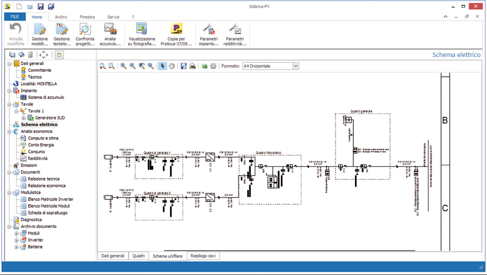Switch to the Archivi ribbon tab
Screen dimensions: 487x275
61,17
